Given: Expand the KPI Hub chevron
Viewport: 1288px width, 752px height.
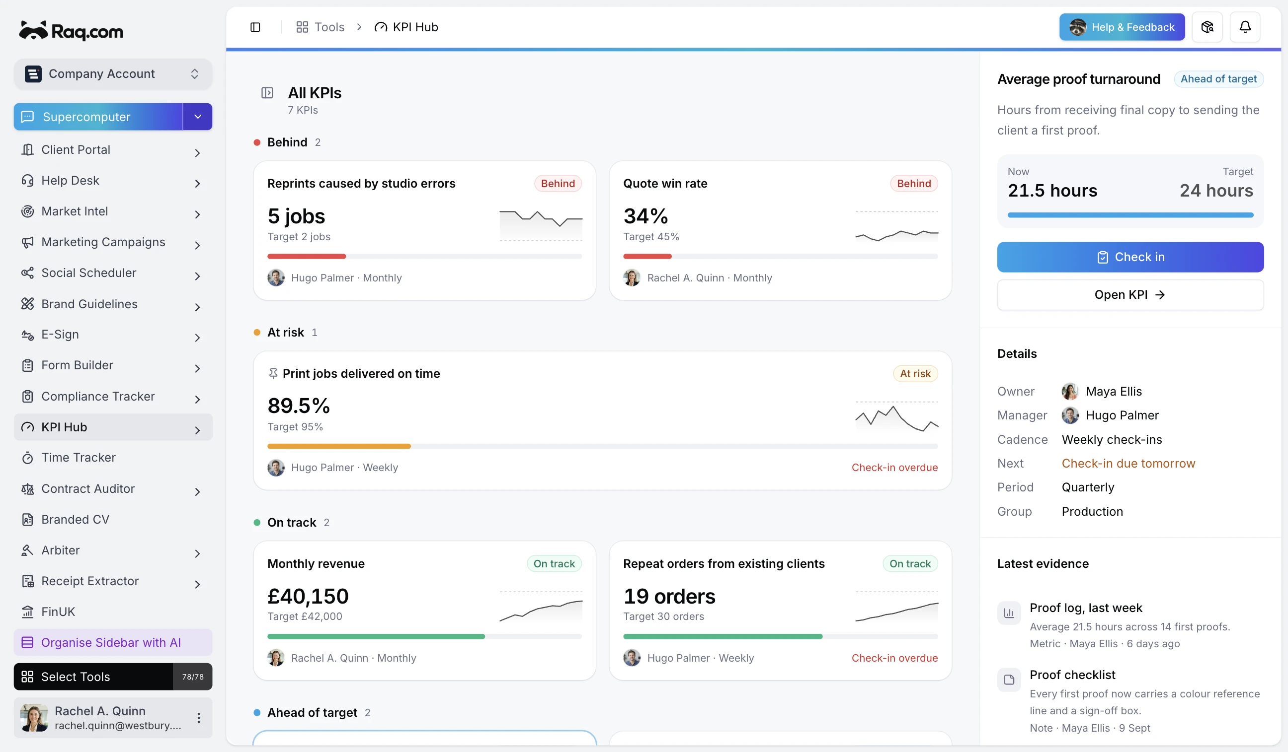Looking at the screenshot, I should [197, 430].
